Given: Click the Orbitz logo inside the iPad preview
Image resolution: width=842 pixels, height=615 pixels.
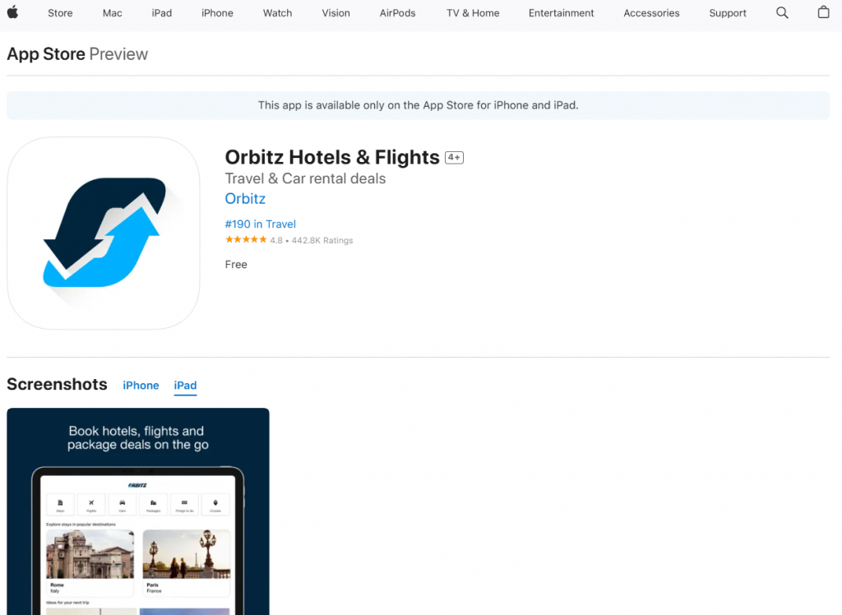Looking at the screenshot, I should coord(137,485).
